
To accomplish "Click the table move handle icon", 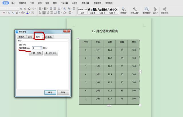I will (x=78, y=39).
